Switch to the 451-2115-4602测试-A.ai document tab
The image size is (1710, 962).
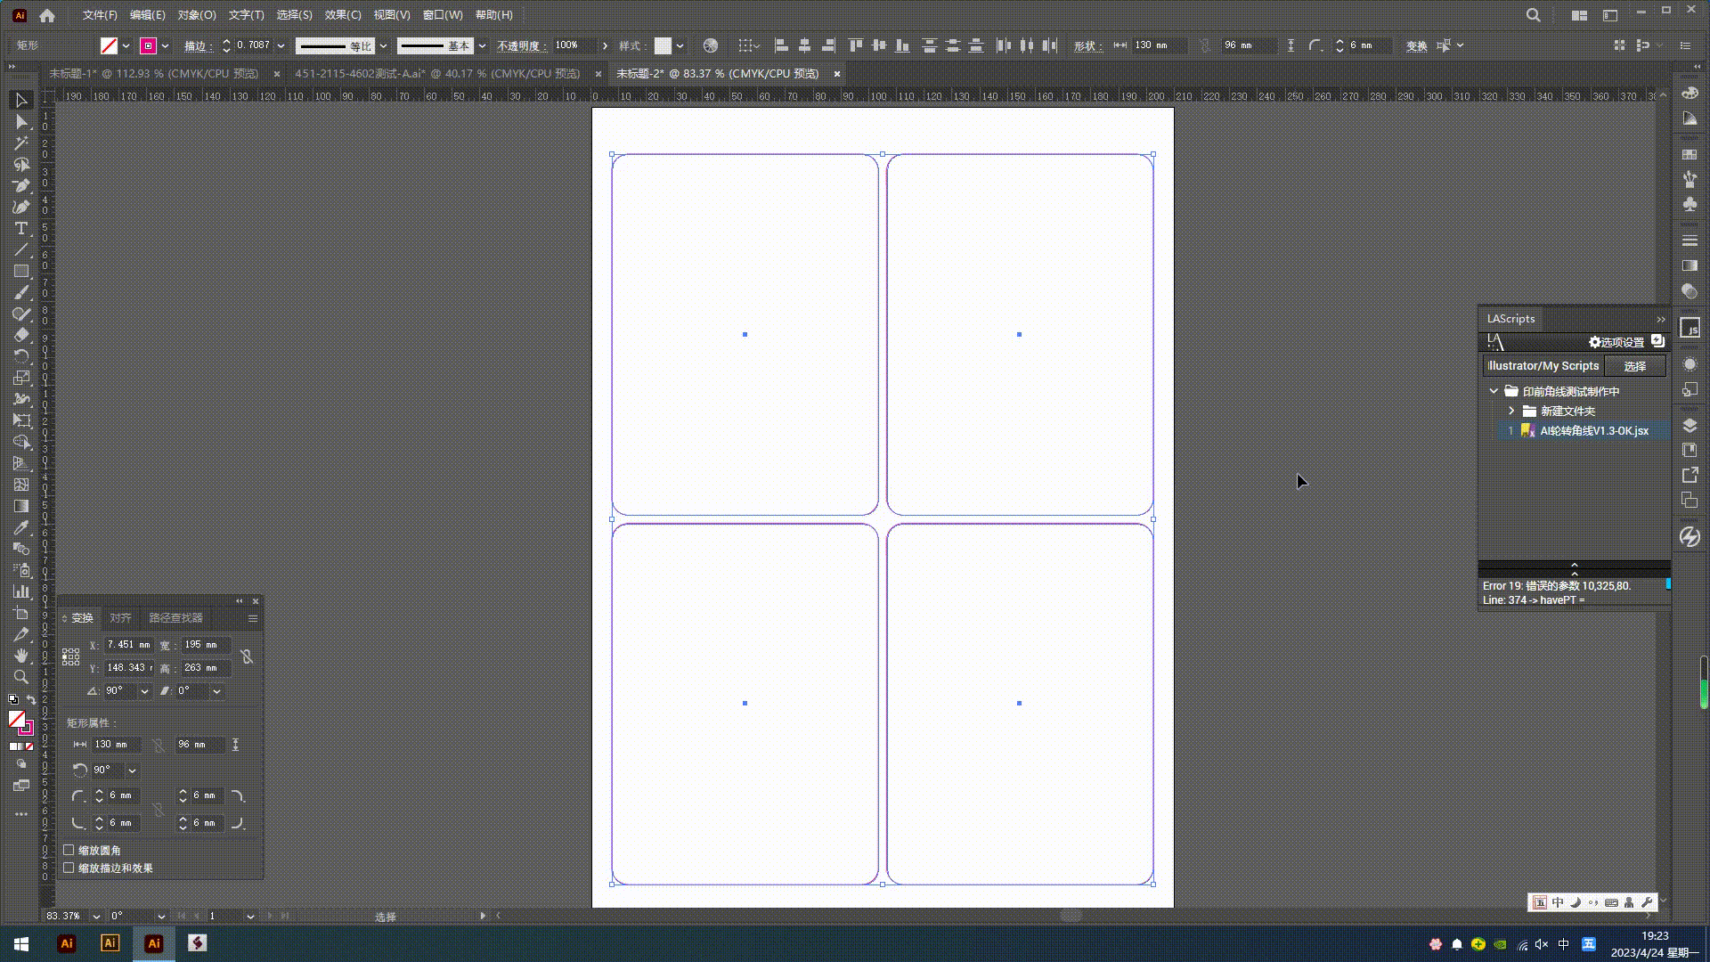tap(437, 74)
